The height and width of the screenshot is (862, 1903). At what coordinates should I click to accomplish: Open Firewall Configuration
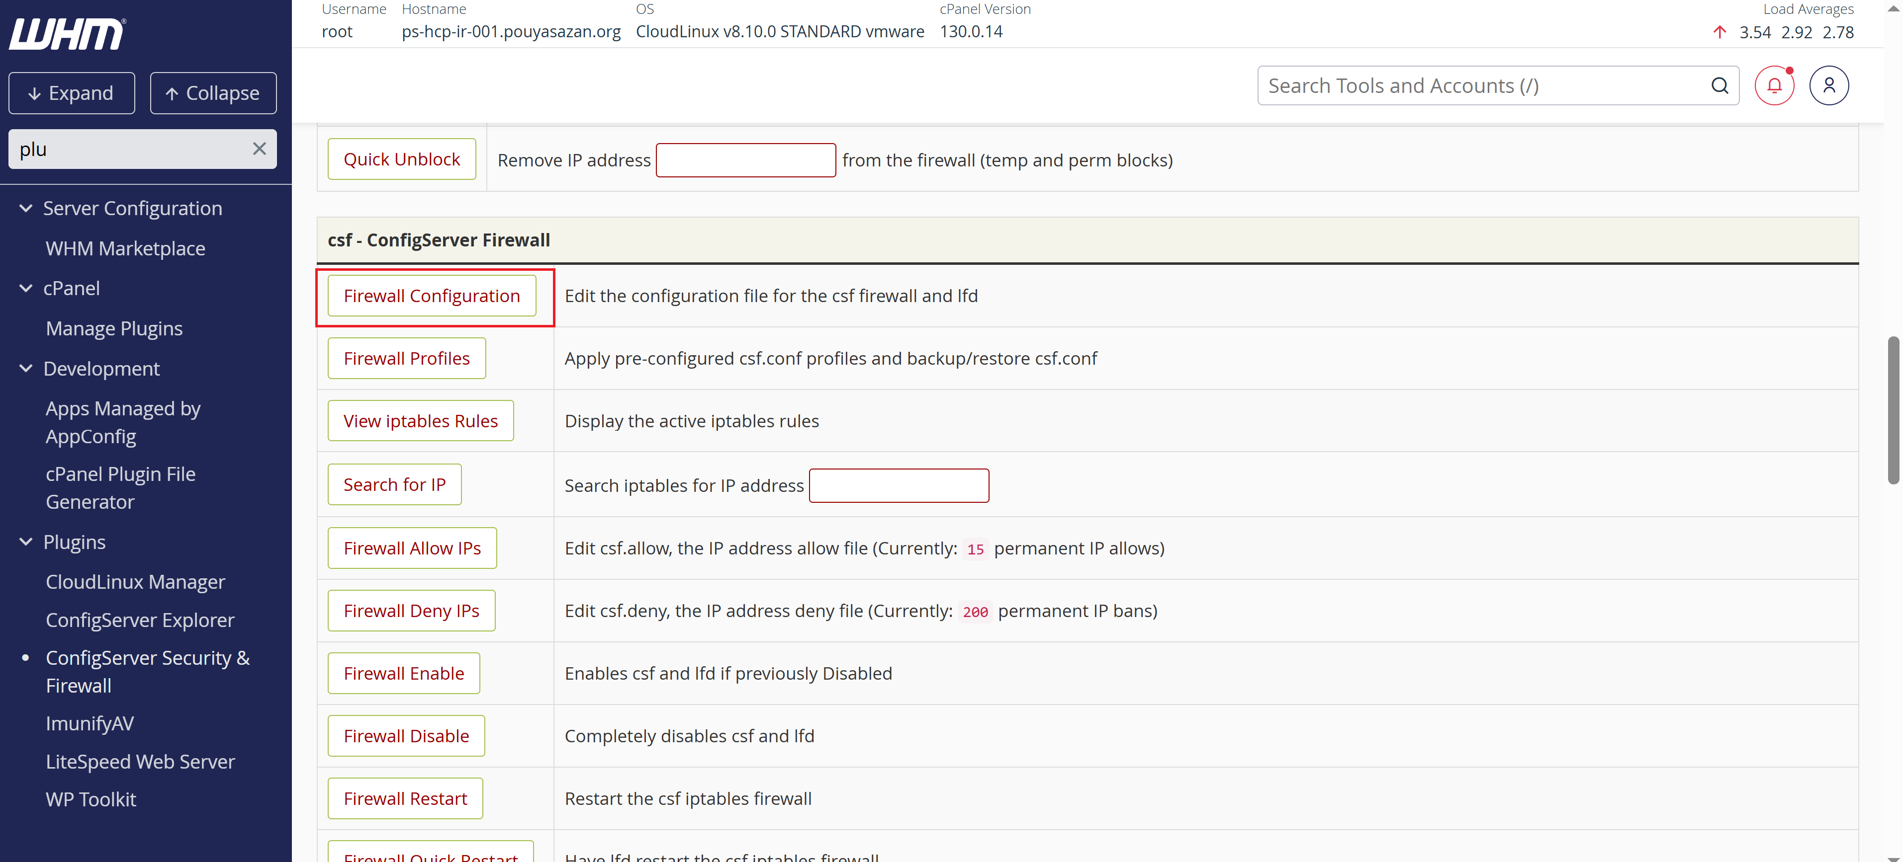432,295
